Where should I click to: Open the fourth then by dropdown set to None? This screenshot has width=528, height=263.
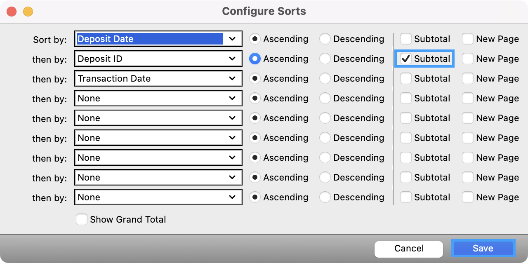pos(158,98)
